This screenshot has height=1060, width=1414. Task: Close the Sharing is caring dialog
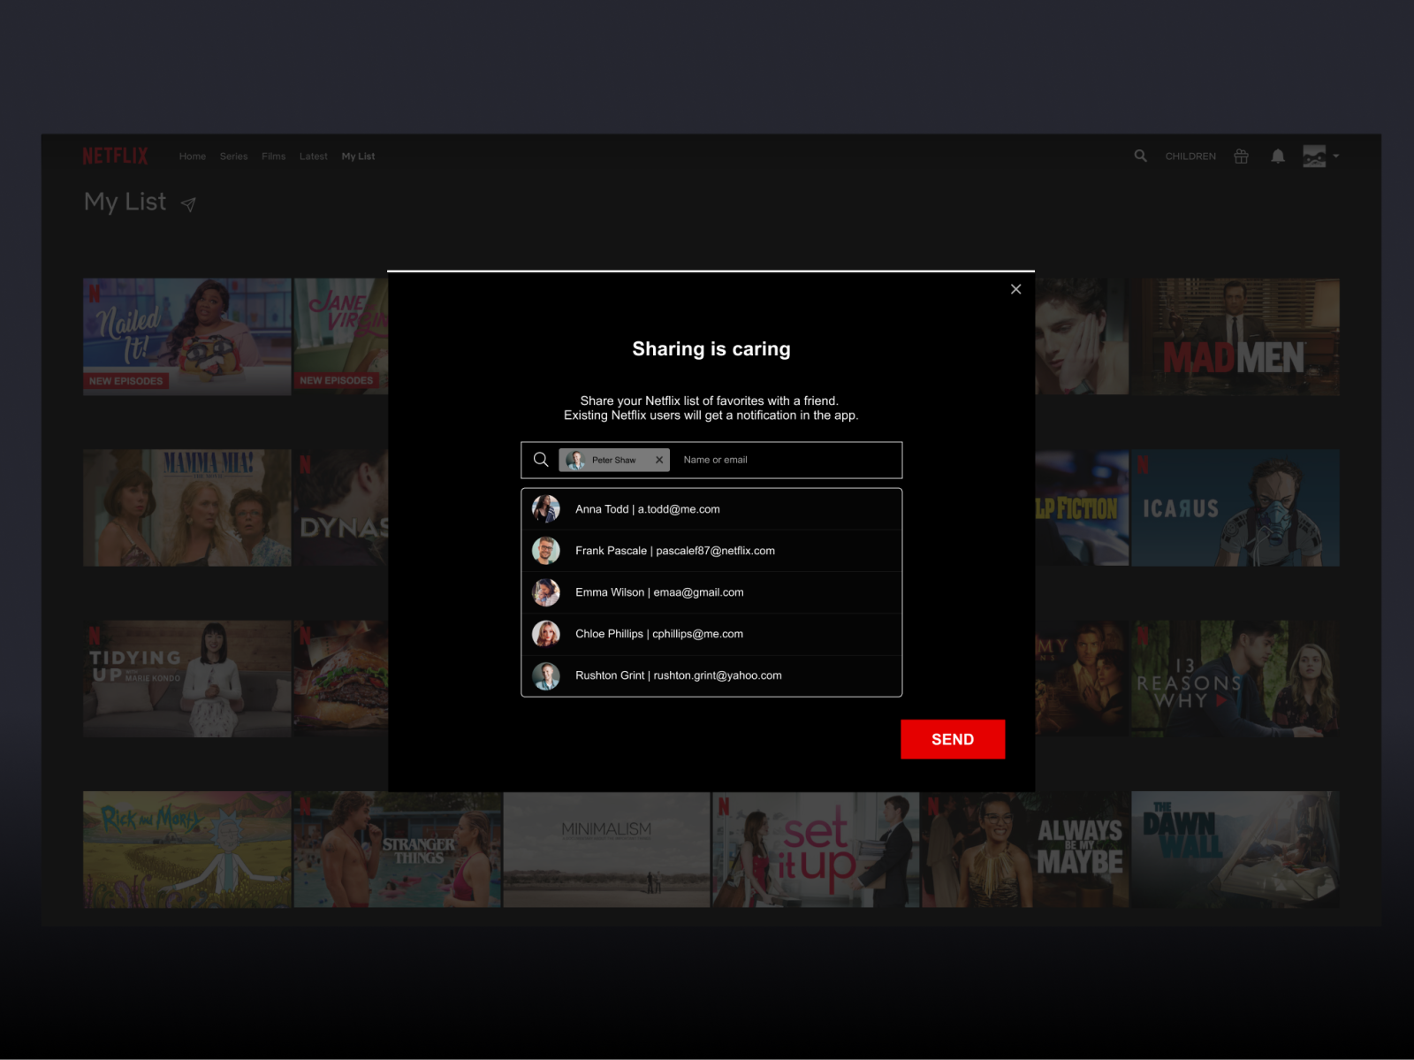click(1015, 289)
